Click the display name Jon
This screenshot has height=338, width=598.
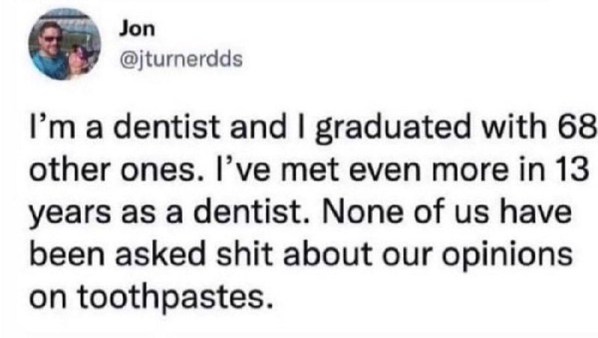coord(138,29)
